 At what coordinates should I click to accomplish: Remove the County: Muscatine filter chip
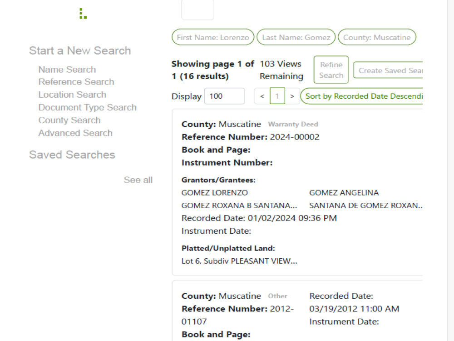tap(377, 37)
